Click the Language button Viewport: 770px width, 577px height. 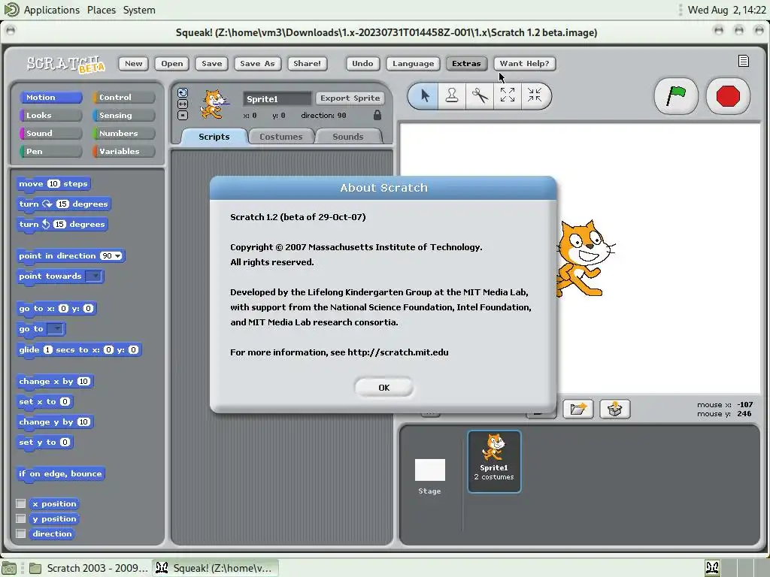pos(413,63)
